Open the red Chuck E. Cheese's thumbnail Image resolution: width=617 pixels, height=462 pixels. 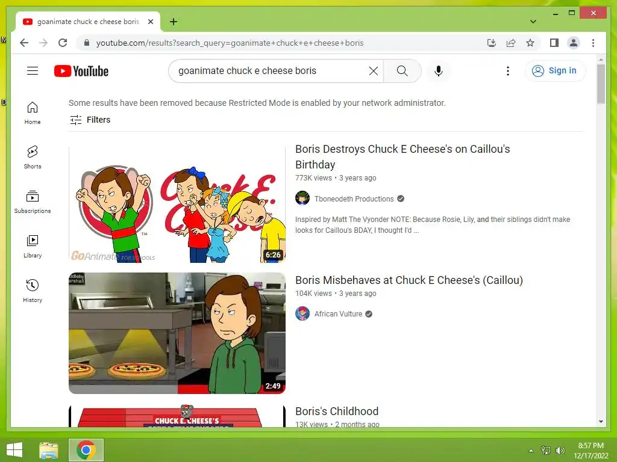177,416
